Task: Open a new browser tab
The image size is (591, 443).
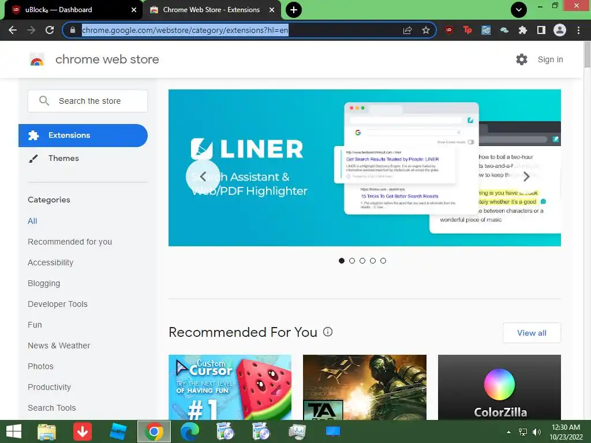Action: coord(294,10)
